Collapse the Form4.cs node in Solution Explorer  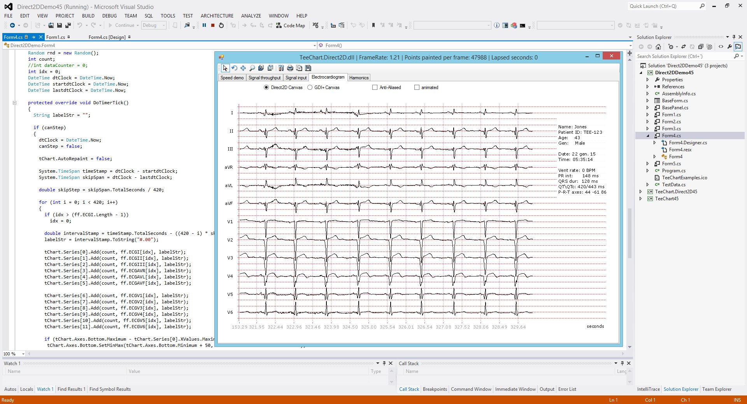point(648,136)
